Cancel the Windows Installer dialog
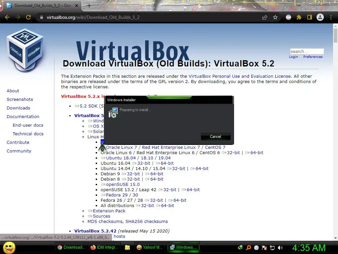 216,137
